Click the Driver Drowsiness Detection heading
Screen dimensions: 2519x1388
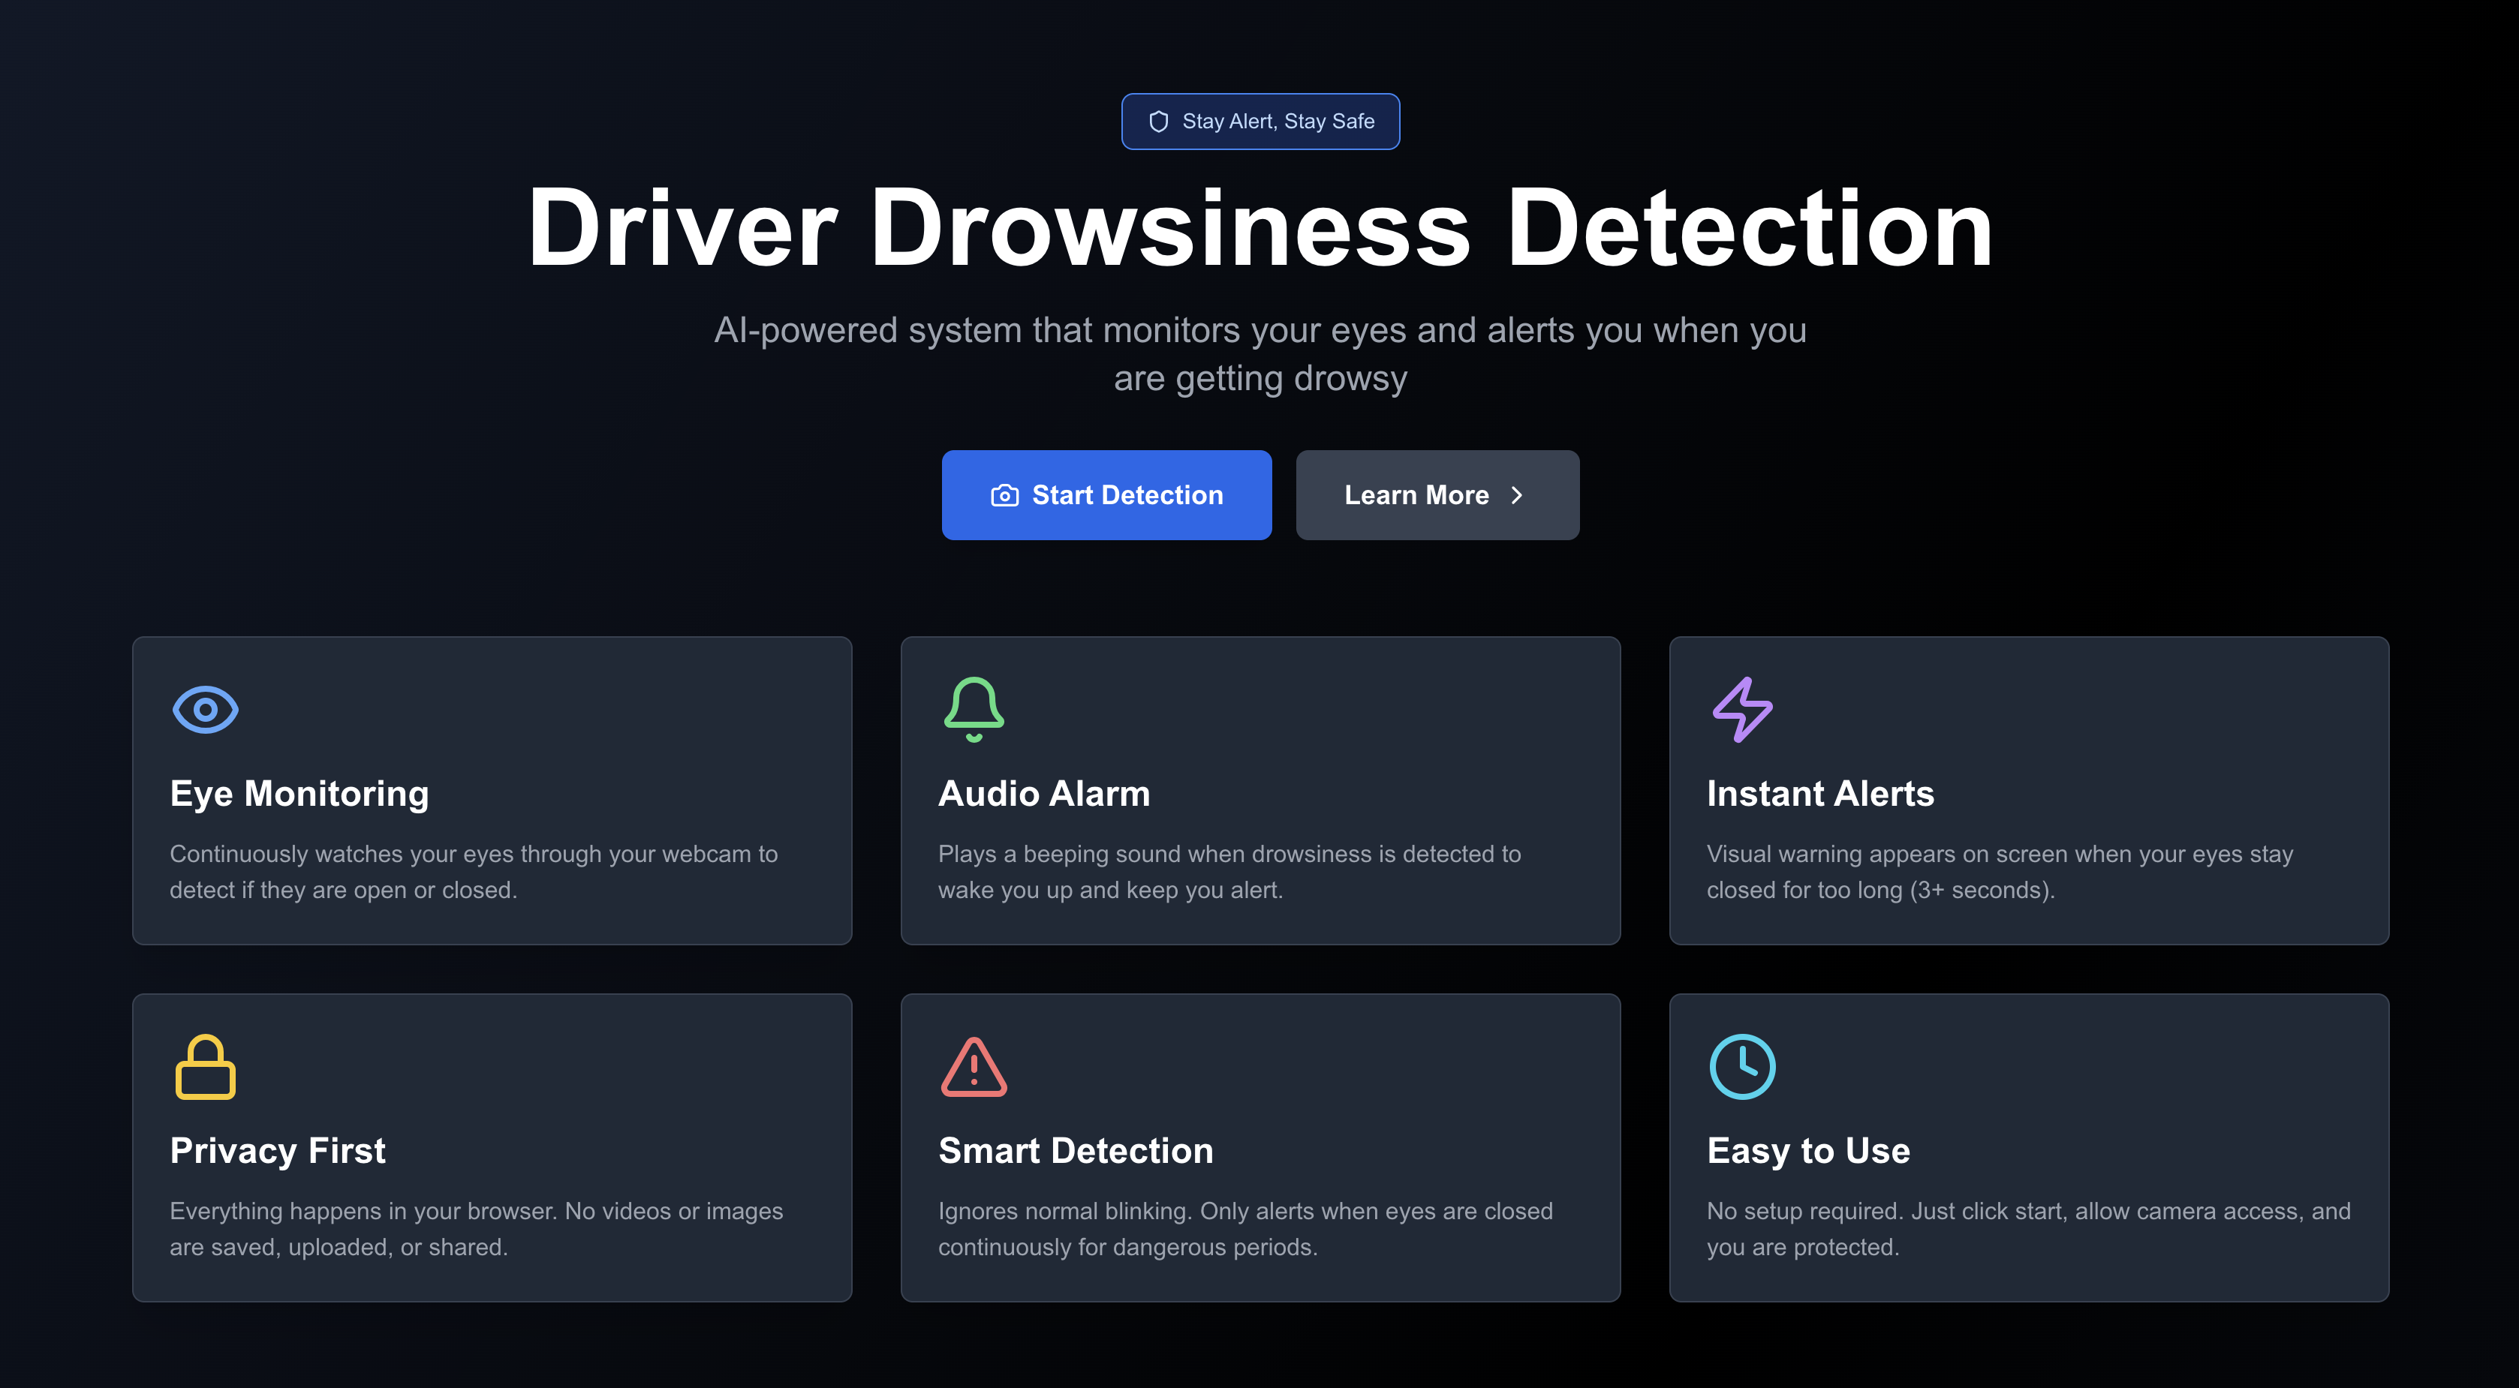[x=1259, y=227]
